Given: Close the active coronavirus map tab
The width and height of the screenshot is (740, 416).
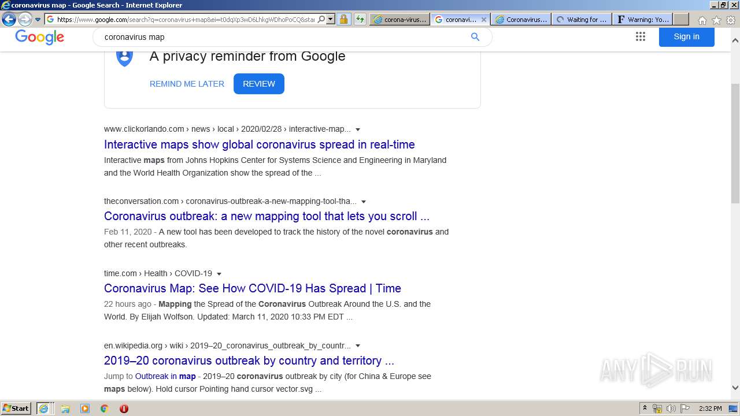Looking at the screenshot, I should [x=484, y=19].
